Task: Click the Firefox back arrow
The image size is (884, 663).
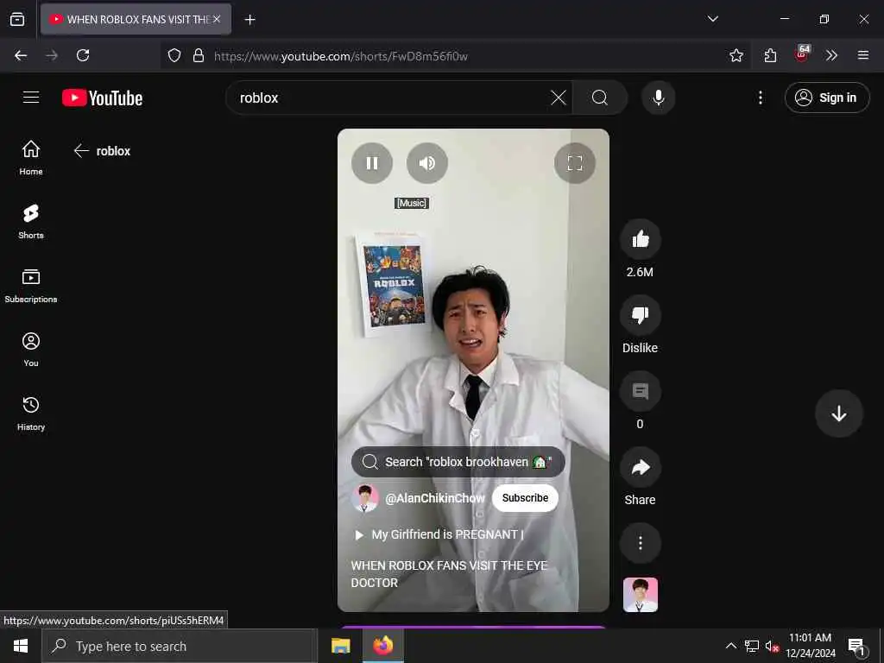Action: tap(21, 55)
